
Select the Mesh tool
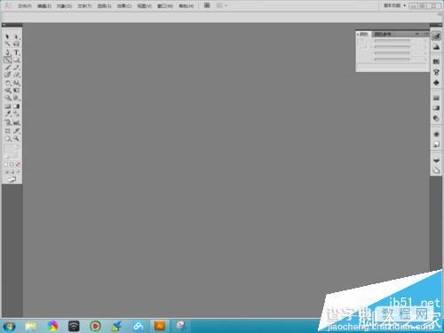click(x=8, y=107)
